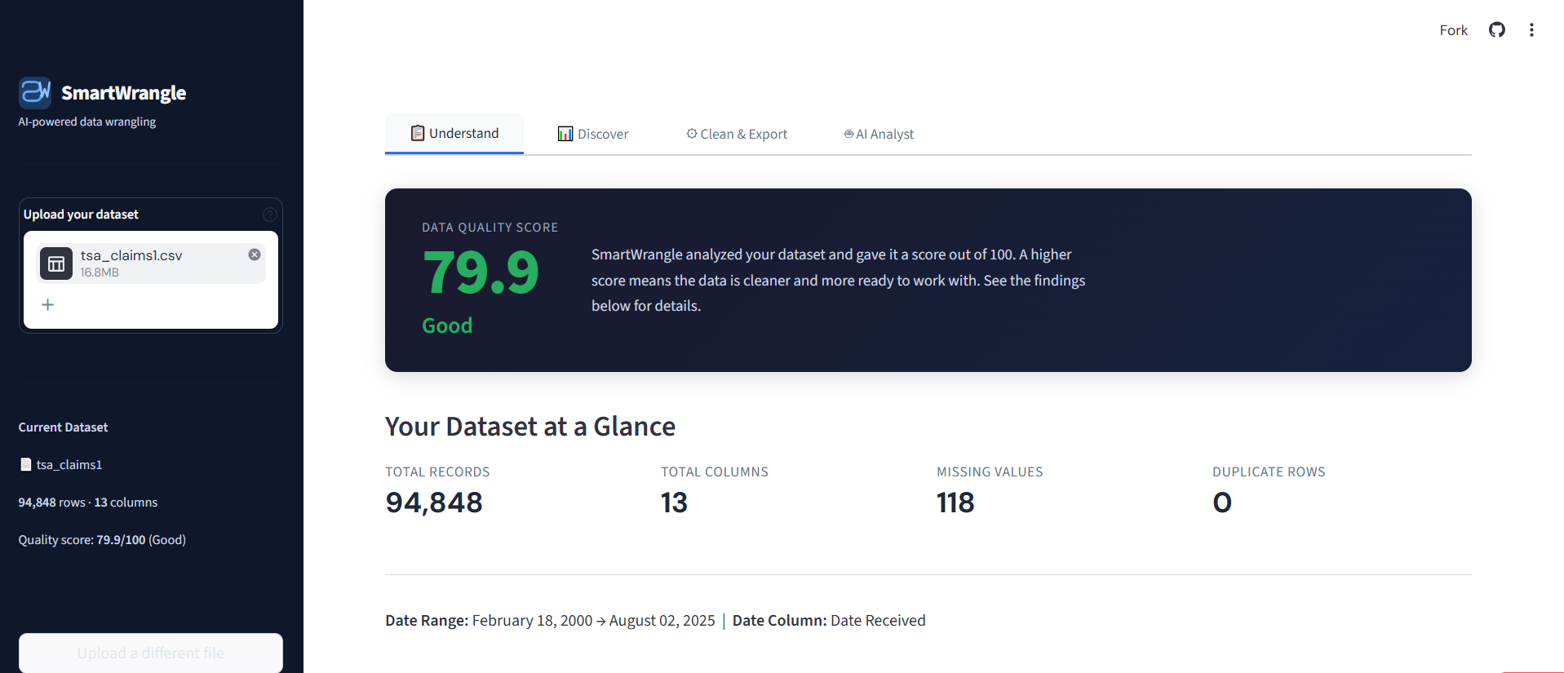Click the document icon beside tsa_claims1
The width and height of the screenshot is (1564, 673).
(x=26, y=464)
